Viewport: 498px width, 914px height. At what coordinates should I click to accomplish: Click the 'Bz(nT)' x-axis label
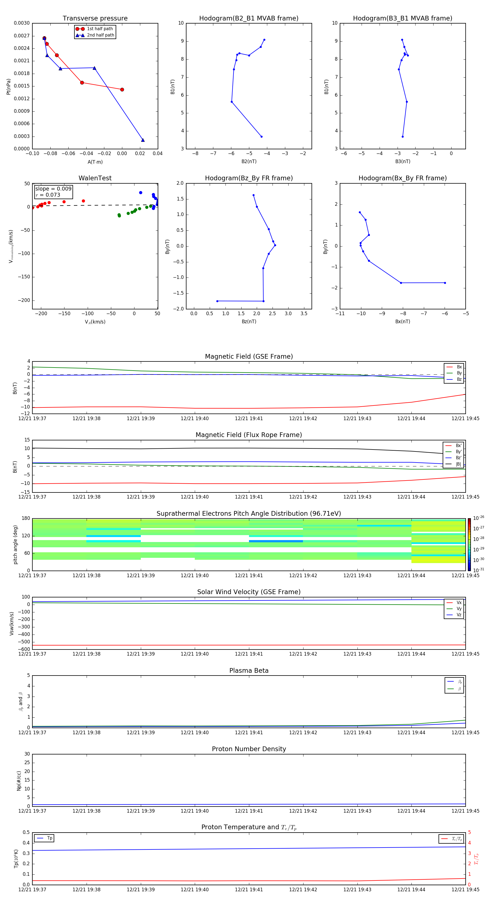pyautogui.click(x=249, y=322)
